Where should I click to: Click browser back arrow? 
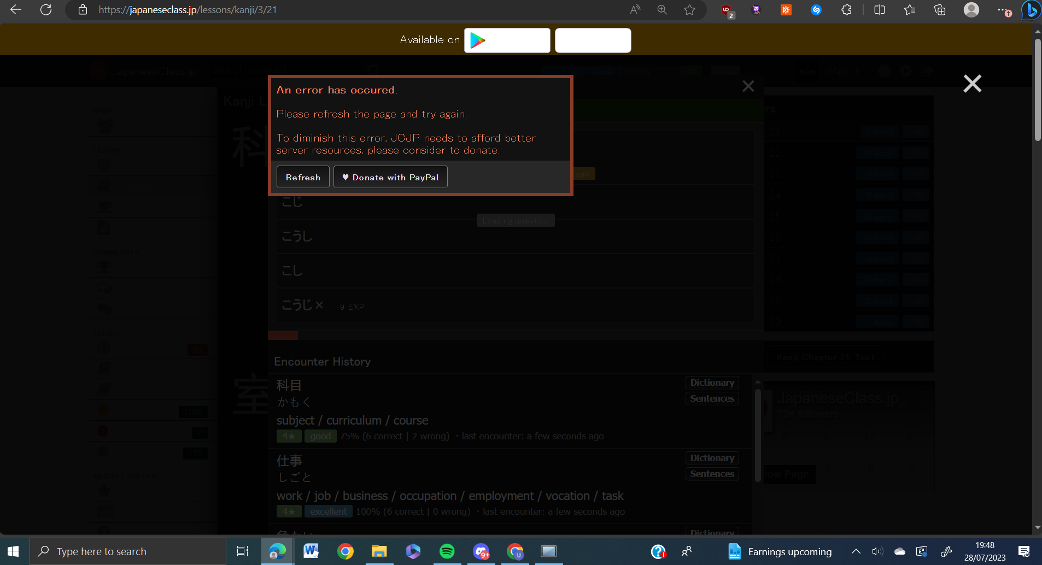[x=16, y=10]
